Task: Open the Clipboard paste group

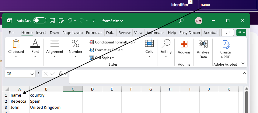Action: click(x=16, y=48)
